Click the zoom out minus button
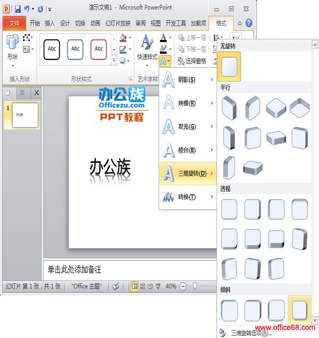319x338 pixels. (183, 286)
